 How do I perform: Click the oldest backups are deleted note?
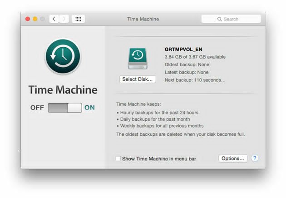[x=181, y=134]
